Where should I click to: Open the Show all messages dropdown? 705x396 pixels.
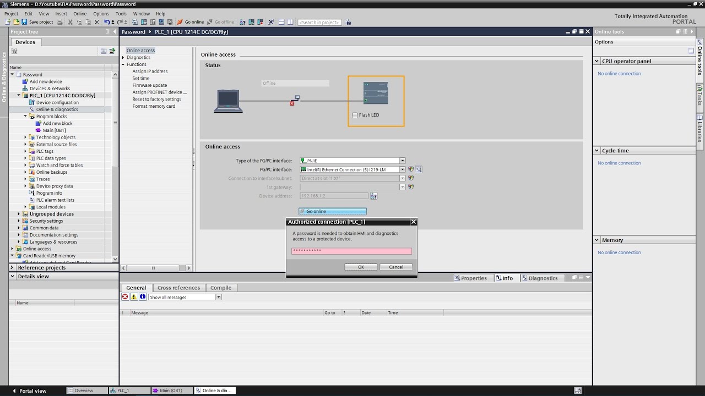pos(218,297)
